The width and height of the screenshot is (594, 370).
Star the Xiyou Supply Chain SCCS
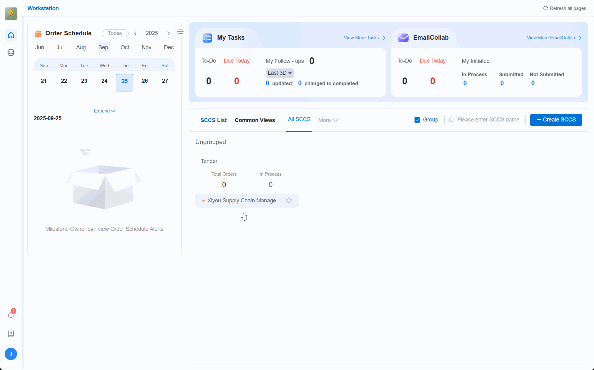pyautogui.click(x=289, y=200)
